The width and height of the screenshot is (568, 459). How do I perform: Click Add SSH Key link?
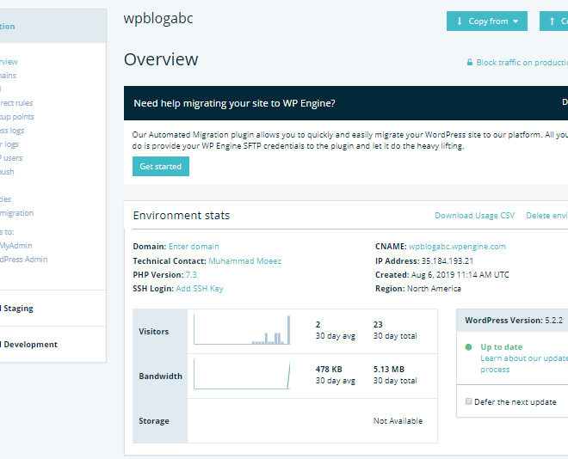200,289
